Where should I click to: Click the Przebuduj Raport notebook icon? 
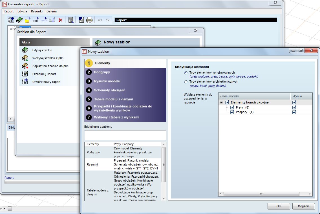click(25, 74)
